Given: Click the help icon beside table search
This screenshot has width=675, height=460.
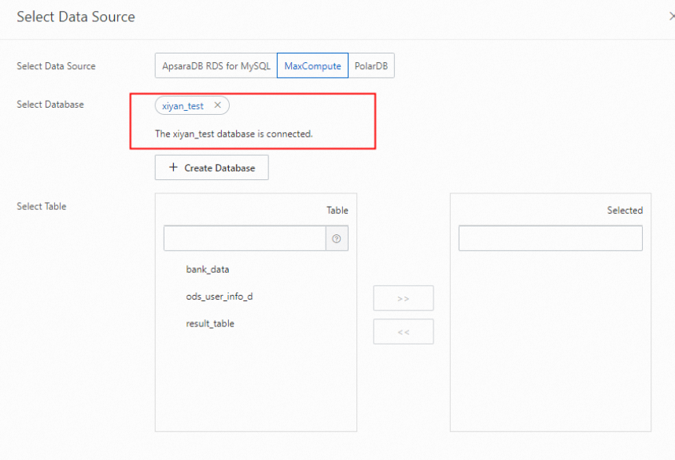Looking at the screenshot, I should [x=337, y=238].
